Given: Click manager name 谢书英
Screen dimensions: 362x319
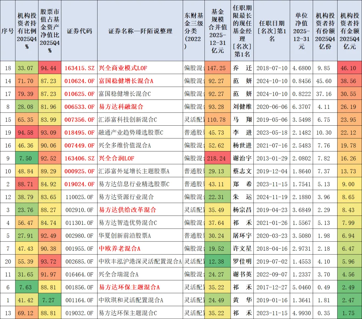Looking at the screenshot, I should pyautogui.click(x=242, y=274).
